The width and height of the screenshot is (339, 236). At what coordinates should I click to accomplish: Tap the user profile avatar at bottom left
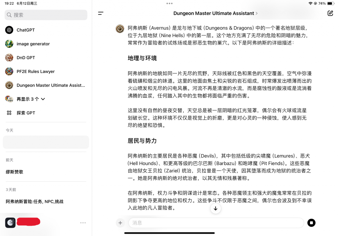[x=10, y=223]
